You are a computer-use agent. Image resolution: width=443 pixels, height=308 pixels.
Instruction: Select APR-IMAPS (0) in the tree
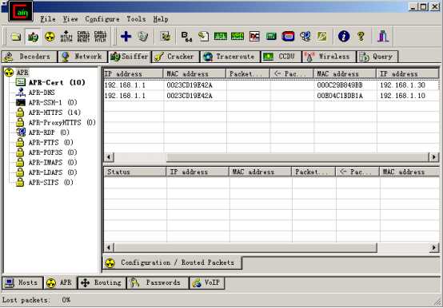pyautogui.click(x=53, y=162)
